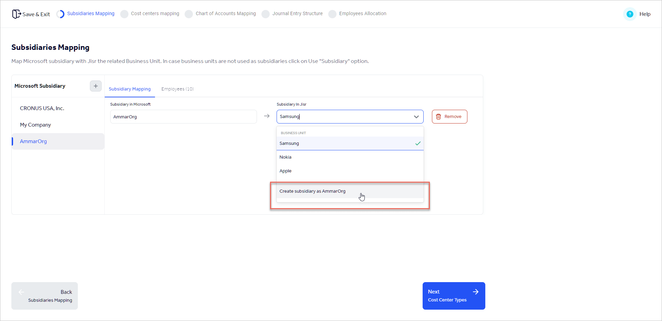Click the forward arrow icon on the Next button

[x=476, y=291]
